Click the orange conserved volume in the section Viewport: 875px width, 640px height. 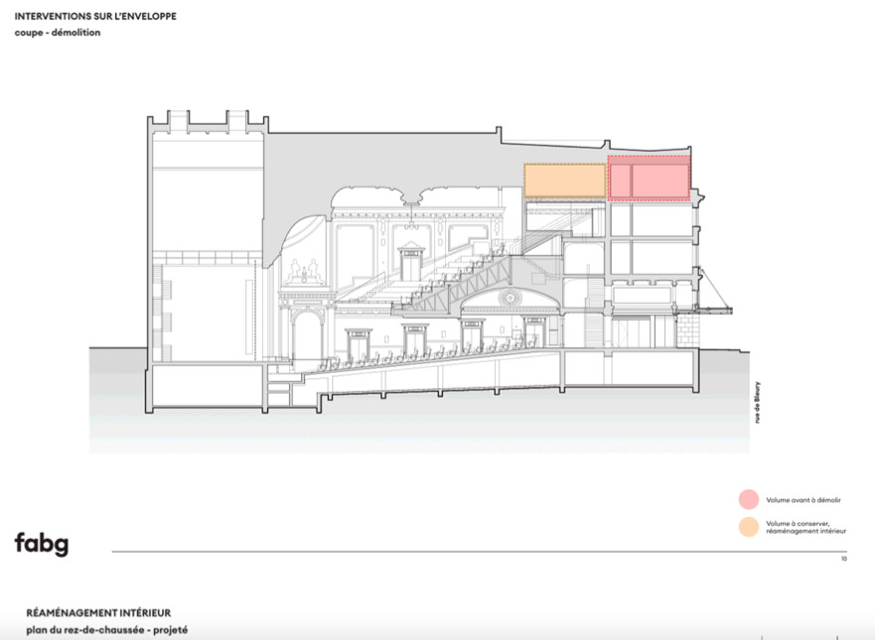[564, 181]
